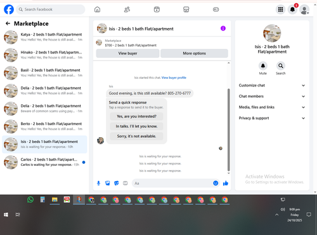Expand the Privacy & support section
Viewport: 317px width, 235px height.
click(272, 118)
